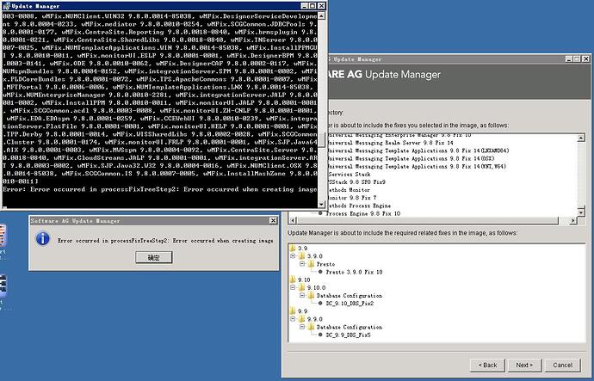Select the folder icon of Database Configuration under 9.9.0
Screen dimensions: 594x381
click(x=312, y=327)
